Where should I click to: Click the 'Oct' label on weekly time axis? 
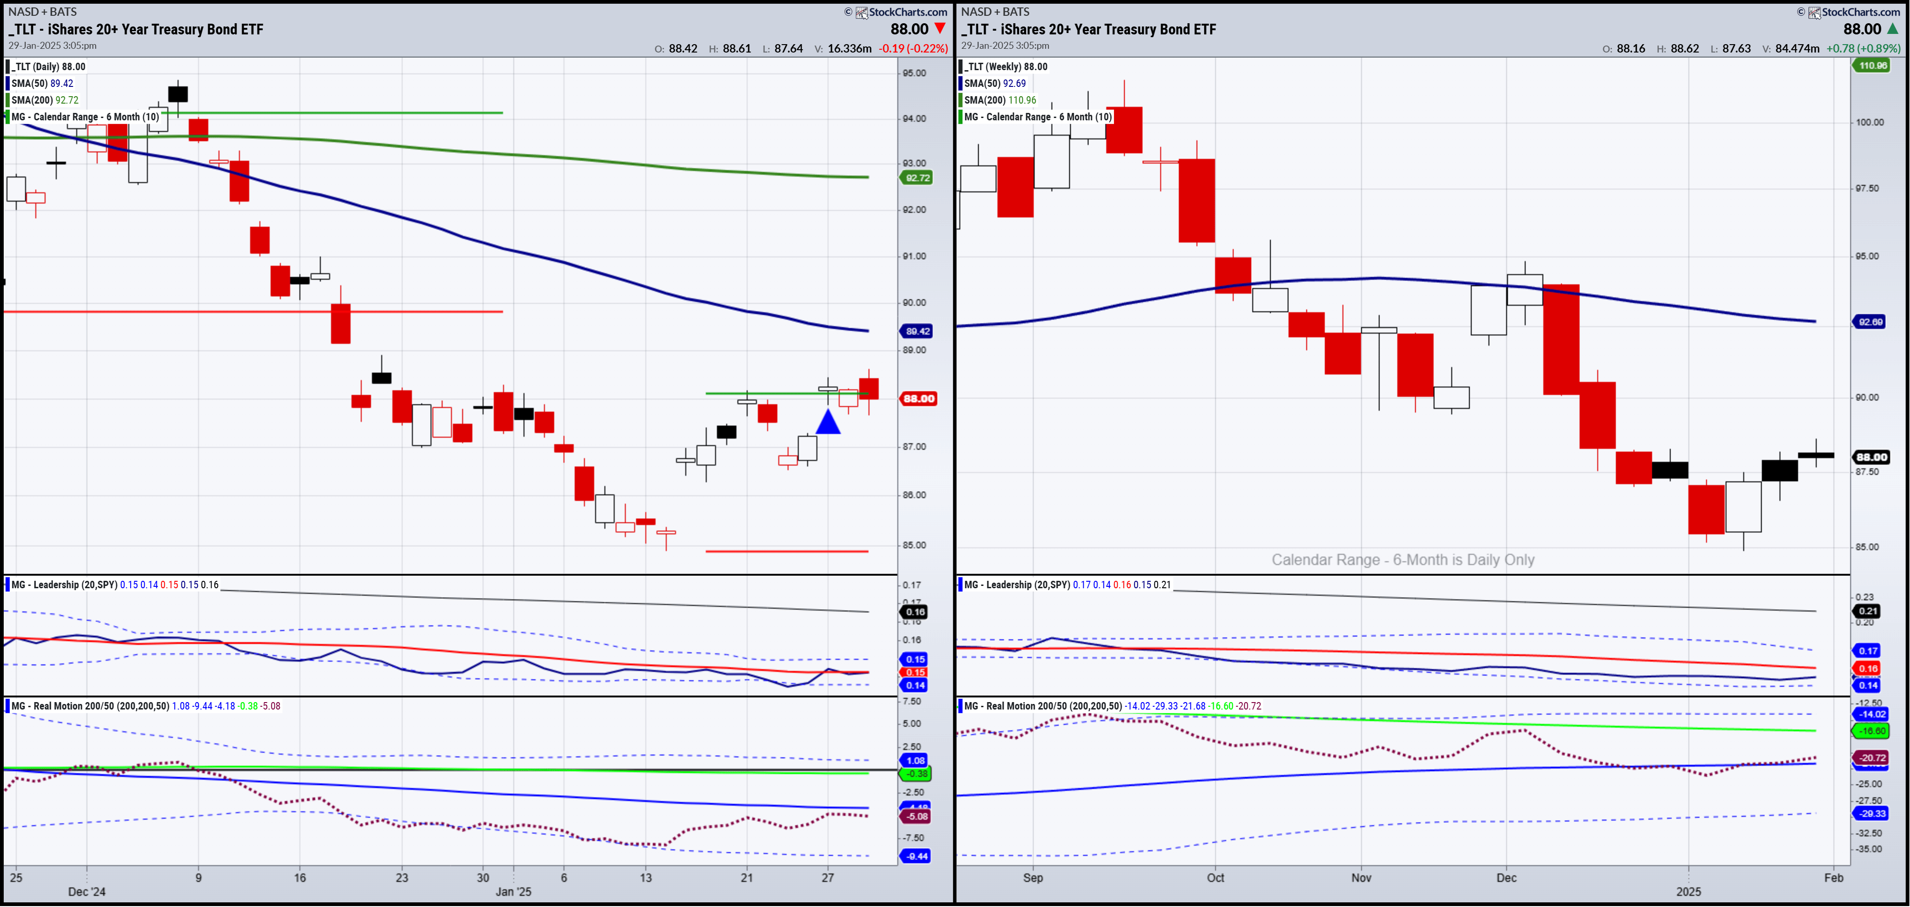click(x=1215, y=877)
